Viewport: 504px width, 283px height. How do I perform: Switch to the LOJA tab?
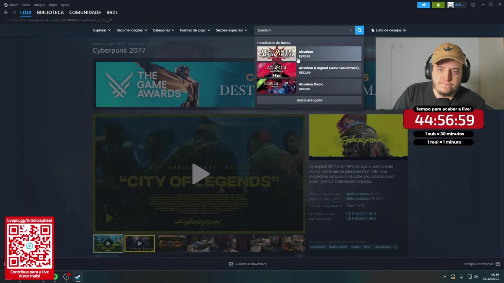pos(26,13)
